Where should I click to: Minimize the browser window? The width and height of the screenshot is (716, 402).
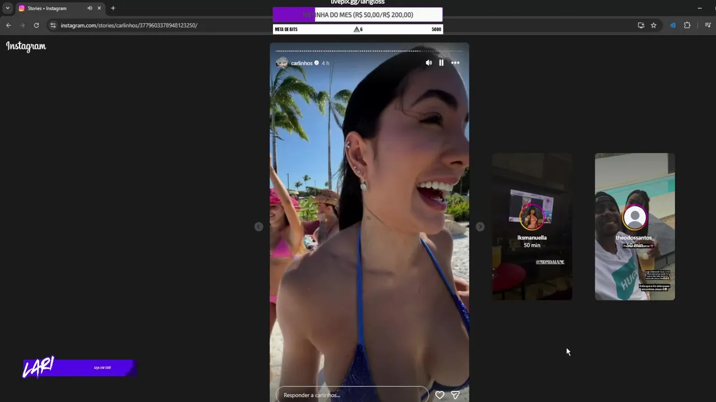[699, 8]
